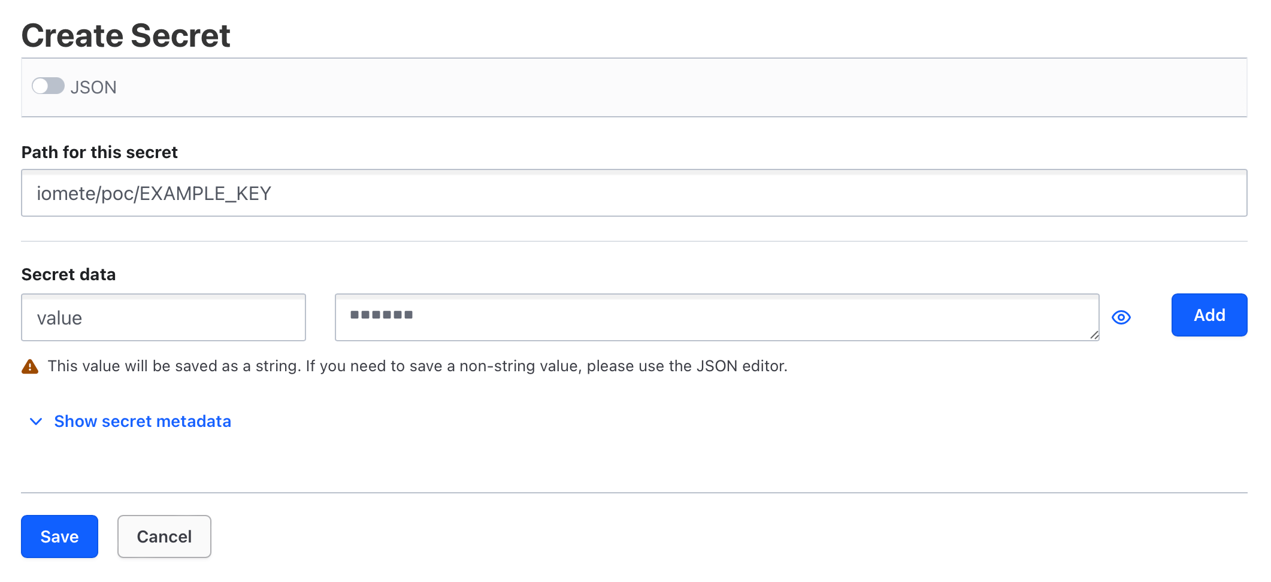Screen dimensions: 1271x582
Task: Click the masked dots in secret value
Action: click(x=382, y=315)
